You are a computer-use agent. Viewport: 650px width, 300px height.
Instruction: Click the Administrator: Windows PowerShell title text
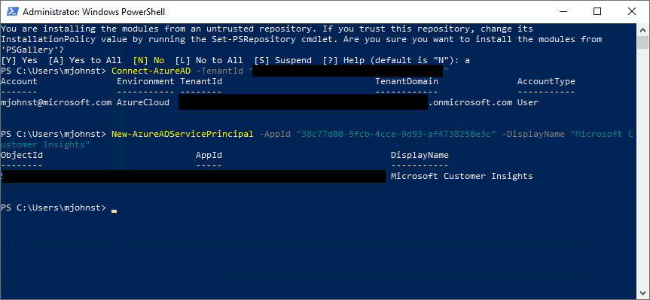[93, 12]
